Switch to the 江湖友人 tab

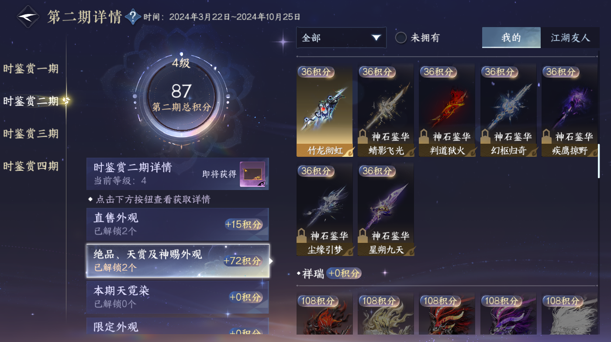tap(570, 38)
